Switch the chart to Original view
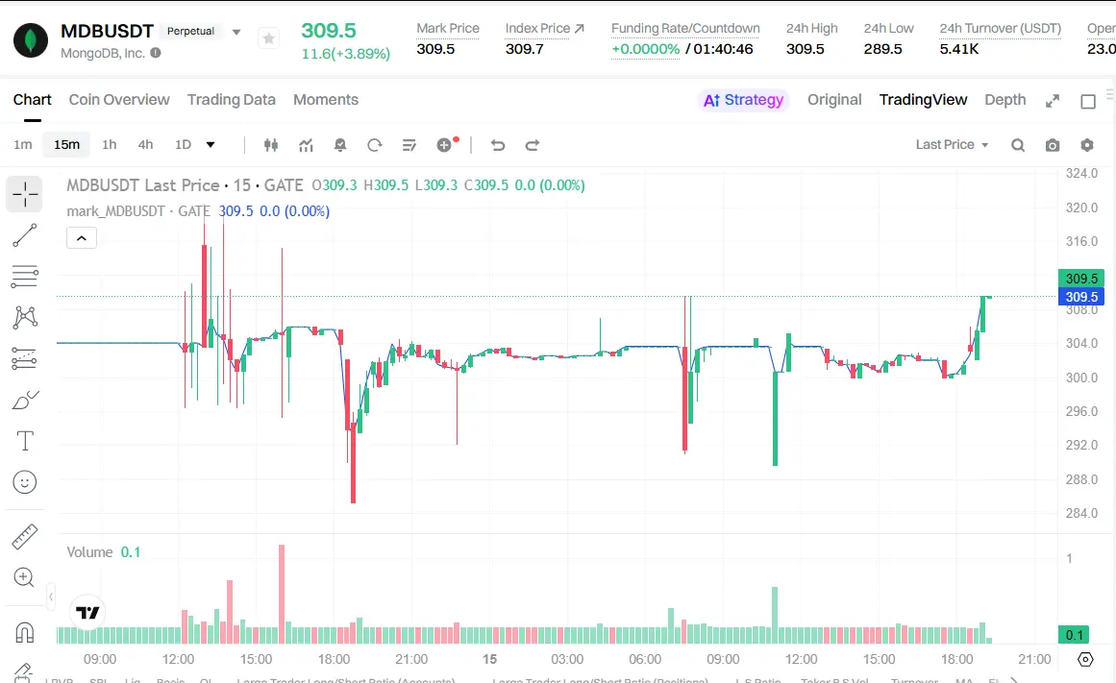 pos(834,100)
